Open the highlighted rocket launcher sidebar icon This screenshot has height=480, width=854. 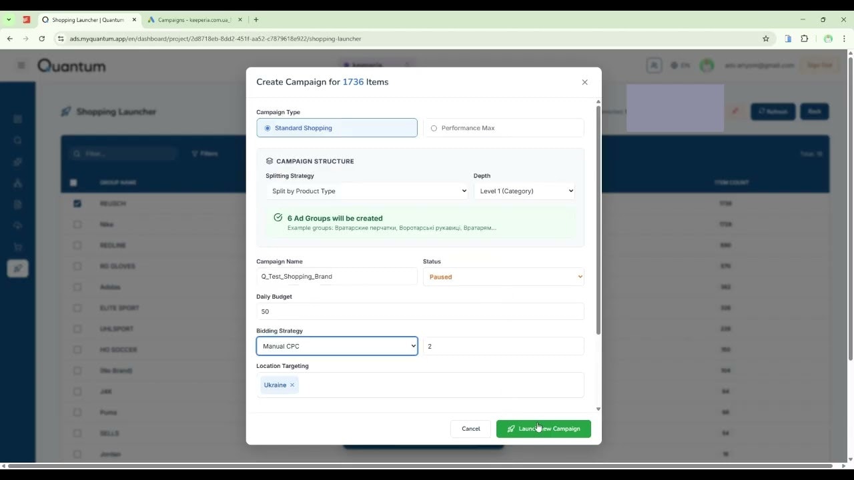tap(18, 268)
